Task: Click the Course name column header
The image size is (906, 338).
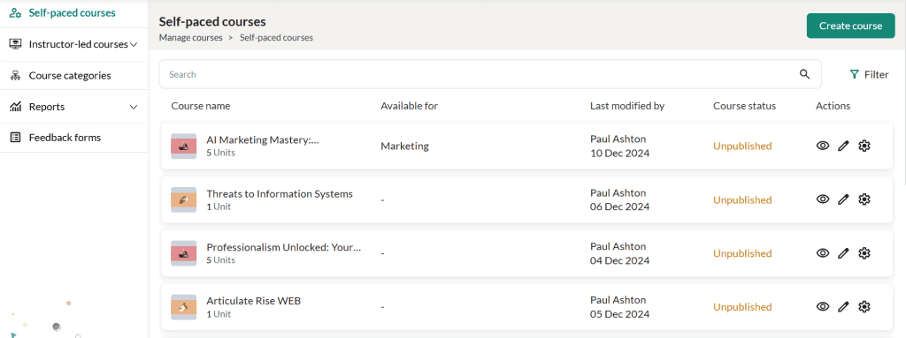Action: pyautogui.click(x=201, y=106)
